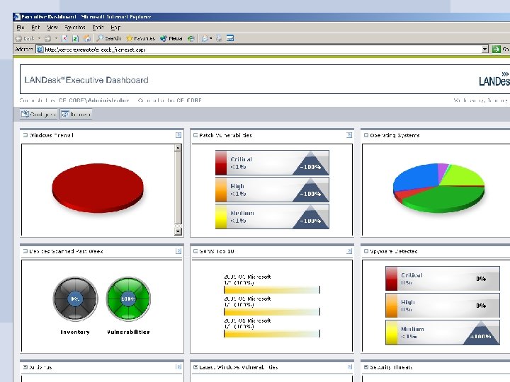Screen dimensions: 510x382
Task: Click the dashboard Configure button
Action: pyautogui.click(x=38, y=115)
